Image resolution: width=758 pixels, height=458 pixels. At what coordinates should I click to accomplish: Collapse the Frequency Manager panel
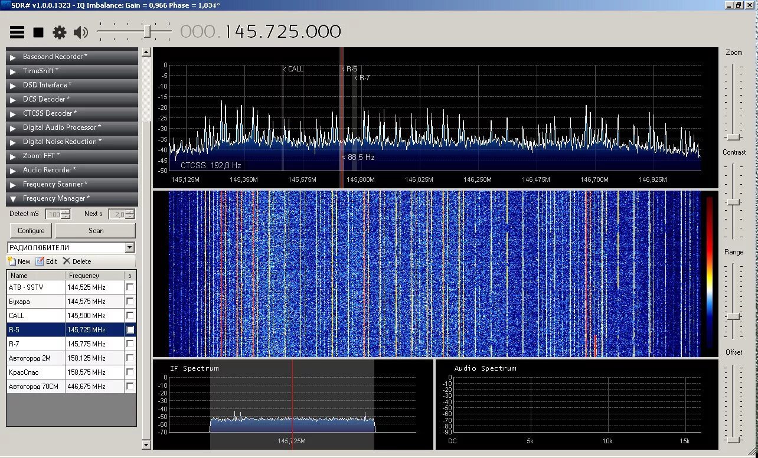pyautogui.click(x=72, y=198)
